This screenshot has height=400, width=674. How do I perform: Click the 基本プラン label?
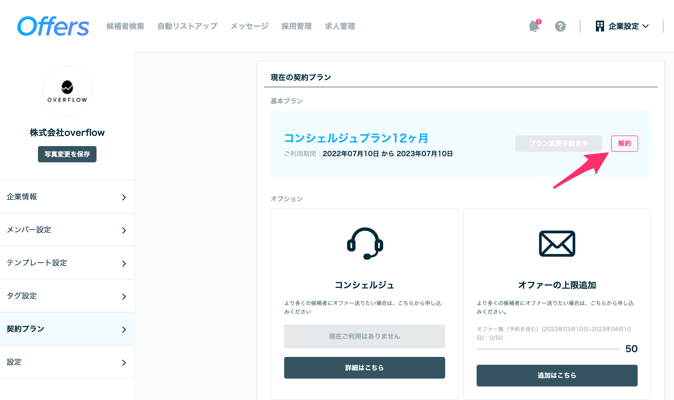pos(287,101)
